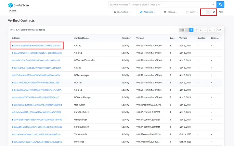Go to page 2 of contracts

pyautogui.click(x=196, y=30)
